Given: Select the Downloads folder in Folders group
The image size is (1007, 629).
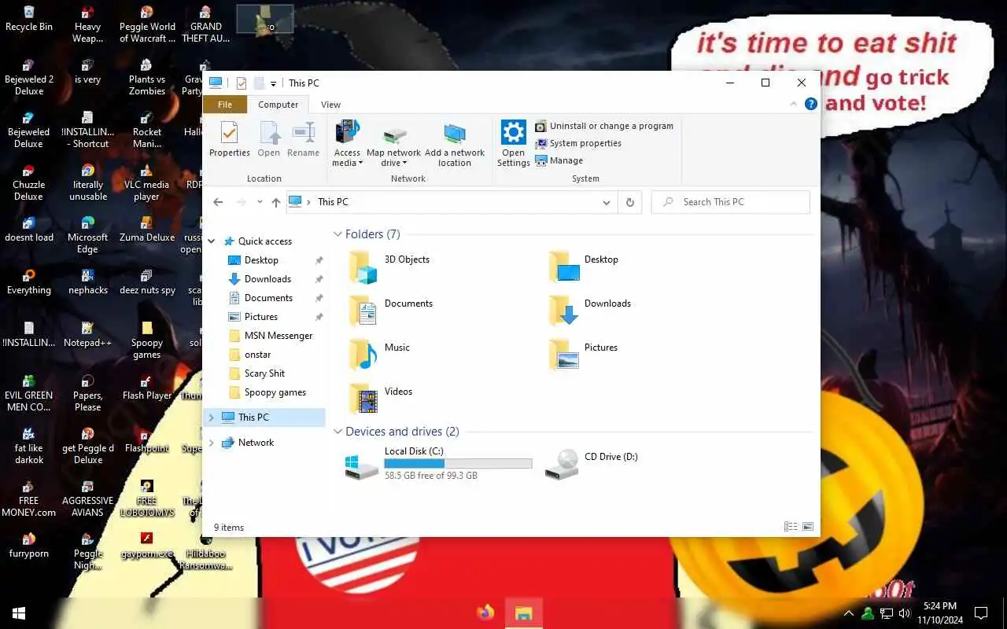Looking at the screenshot, I should (x=590, y=311).
